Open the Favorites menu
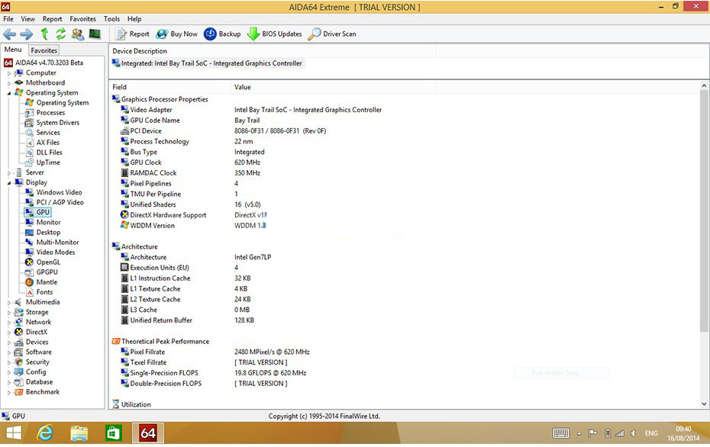Image resolution: width=710 pixels, height=447 pixels. click(83, 19)
